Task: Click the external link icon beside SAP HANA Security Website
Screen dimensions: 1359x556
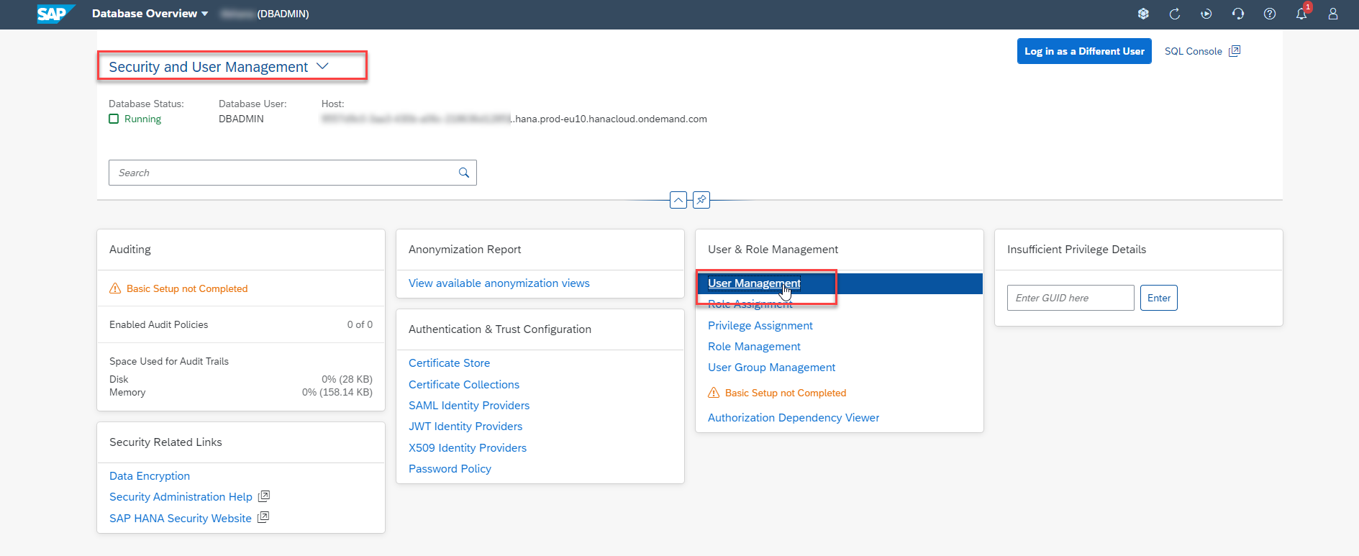Action: (x=263, y=517)
